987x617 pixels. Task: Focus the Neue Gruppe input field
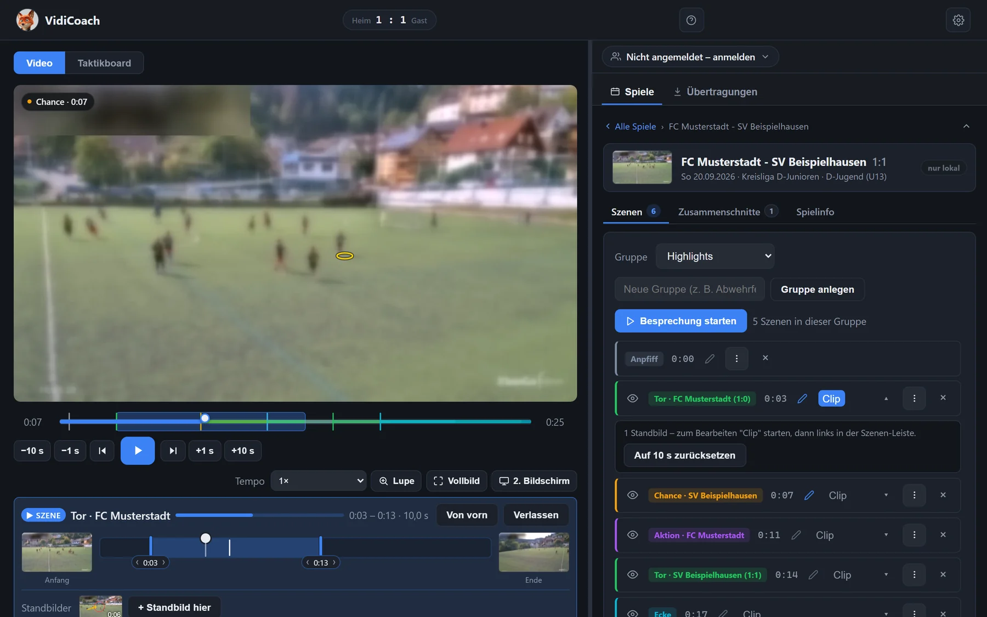click(x=690, y=290)
